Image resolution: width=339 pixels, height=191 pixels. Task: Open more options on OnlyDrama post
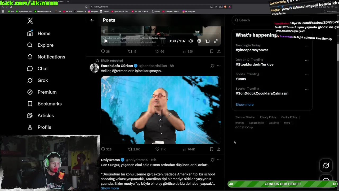pyautogui.click(x=219, y=160)
